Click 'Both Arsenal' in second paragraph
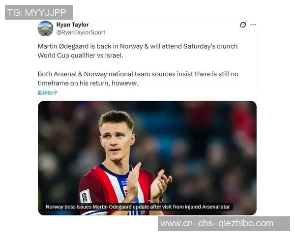Image resolution: width=295 pixels, height=236 pixels. [57, 74]
